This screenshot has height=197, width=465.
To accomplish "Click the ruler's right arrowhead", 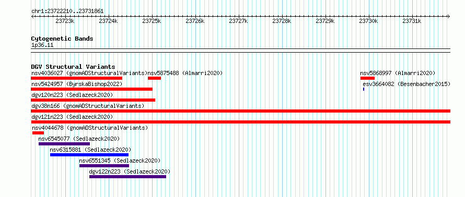I will point(449,16).
